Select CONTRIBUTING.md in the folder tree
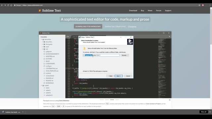This screenshot has width=212, height=119. click(x=52, y=68)
